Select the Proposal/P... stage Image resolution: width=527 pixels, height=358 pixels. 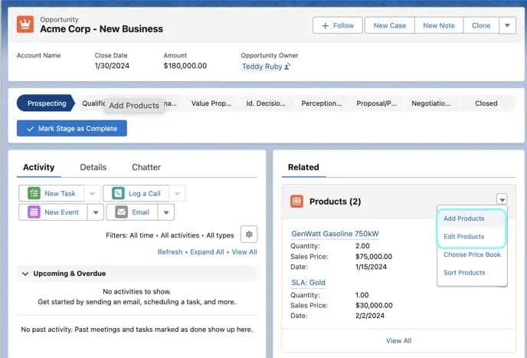(376, 103)
